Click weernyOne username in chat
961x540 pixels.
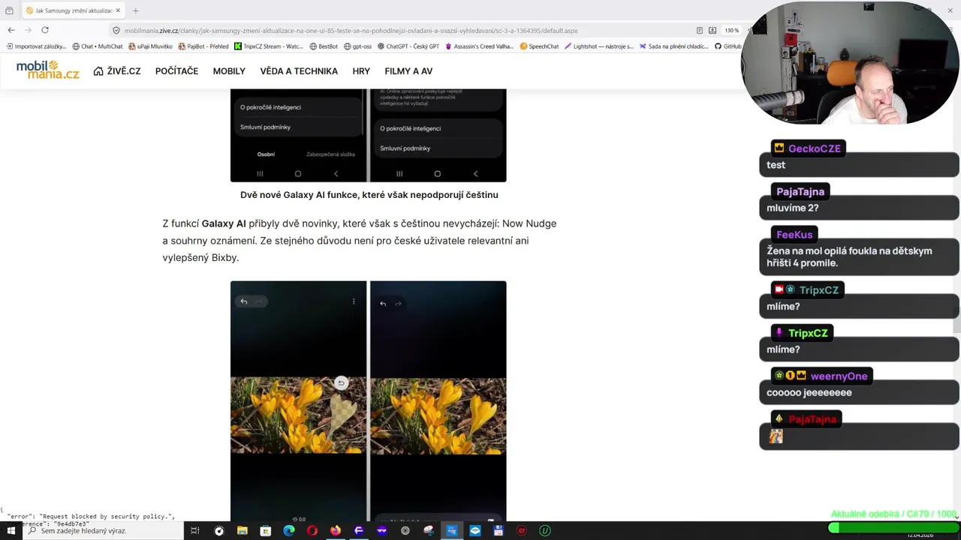click(x=839, y=376)
